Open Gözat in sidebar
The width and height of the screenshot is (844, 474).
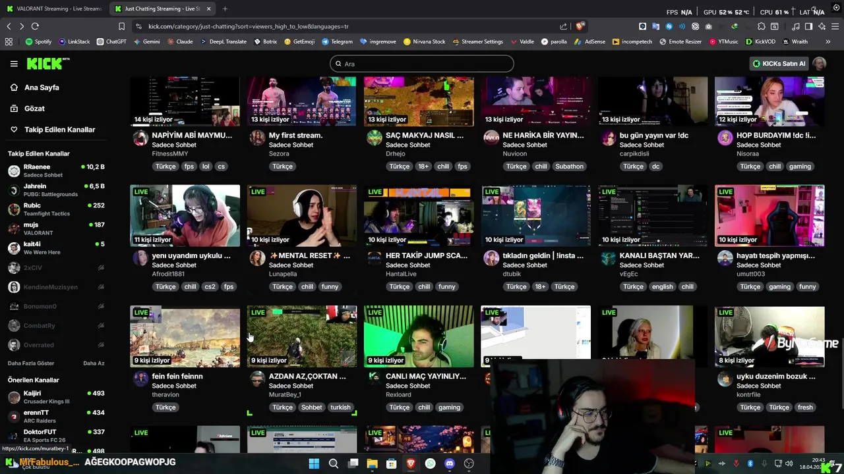point(34,109)
